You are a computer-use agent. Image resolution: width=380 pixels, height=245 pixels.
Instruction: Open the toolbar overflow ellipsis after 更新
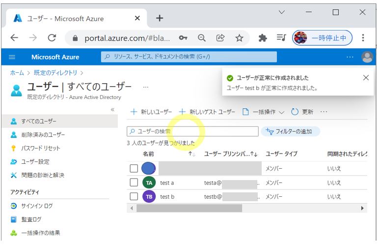324,112
